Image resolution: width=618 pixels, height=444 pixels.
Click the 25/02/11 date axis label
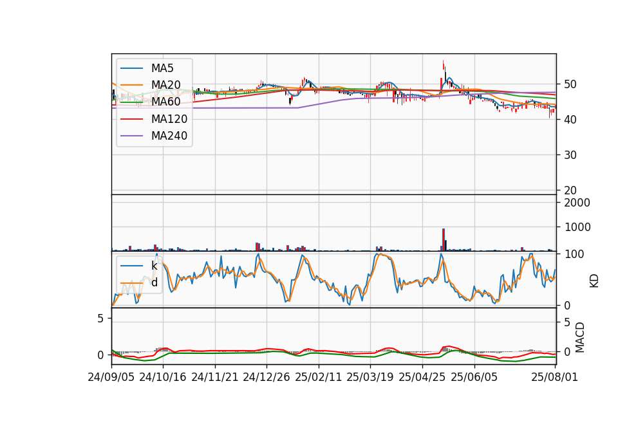pyautogui.click(x=319, y=377)
